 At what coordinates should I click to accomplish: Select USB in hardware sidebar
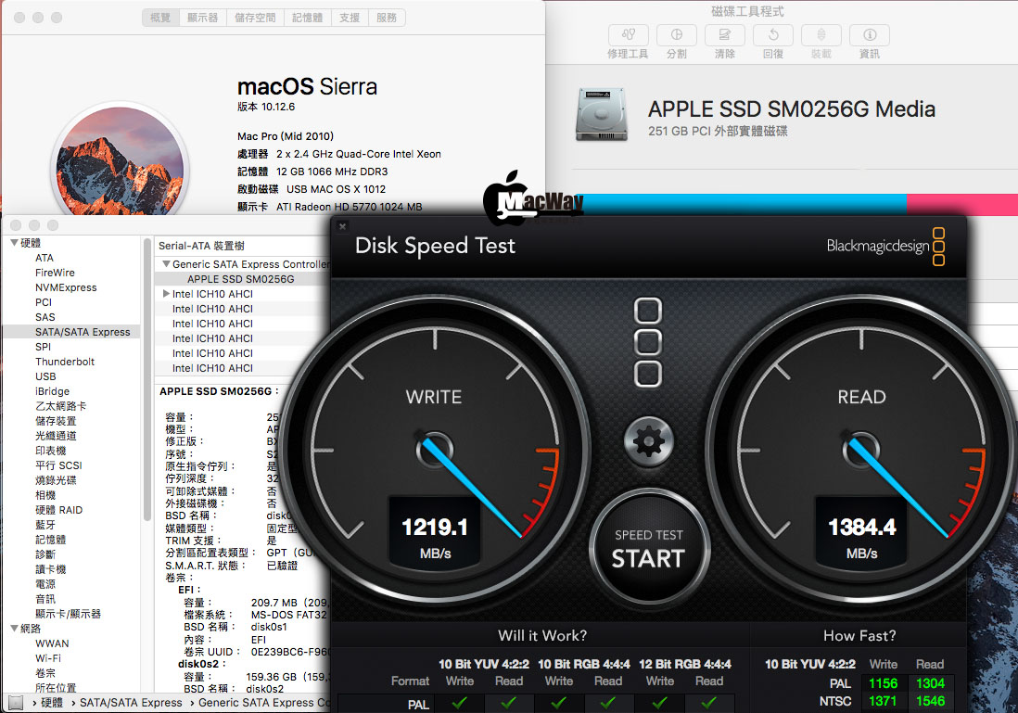45,376
